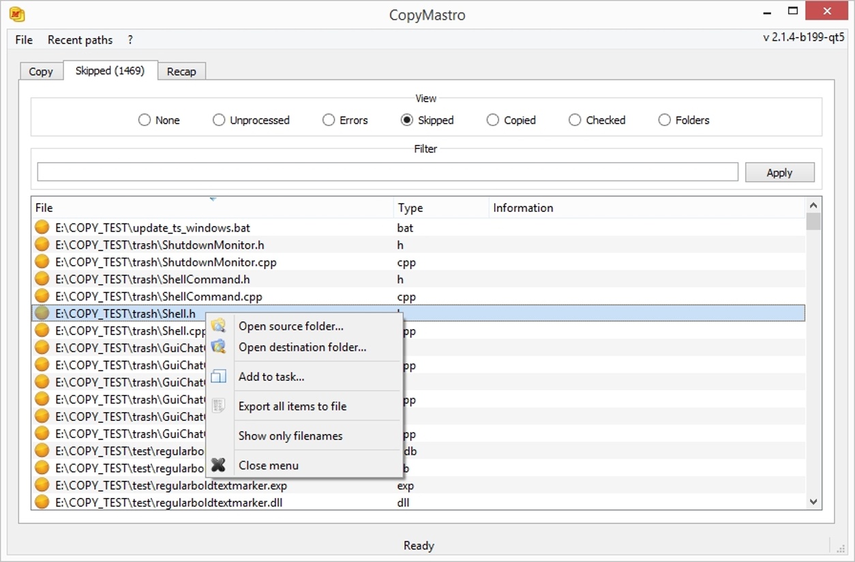Select the Errors view radio button
This screenshot has width=855, height=562.
click(329, 120)
